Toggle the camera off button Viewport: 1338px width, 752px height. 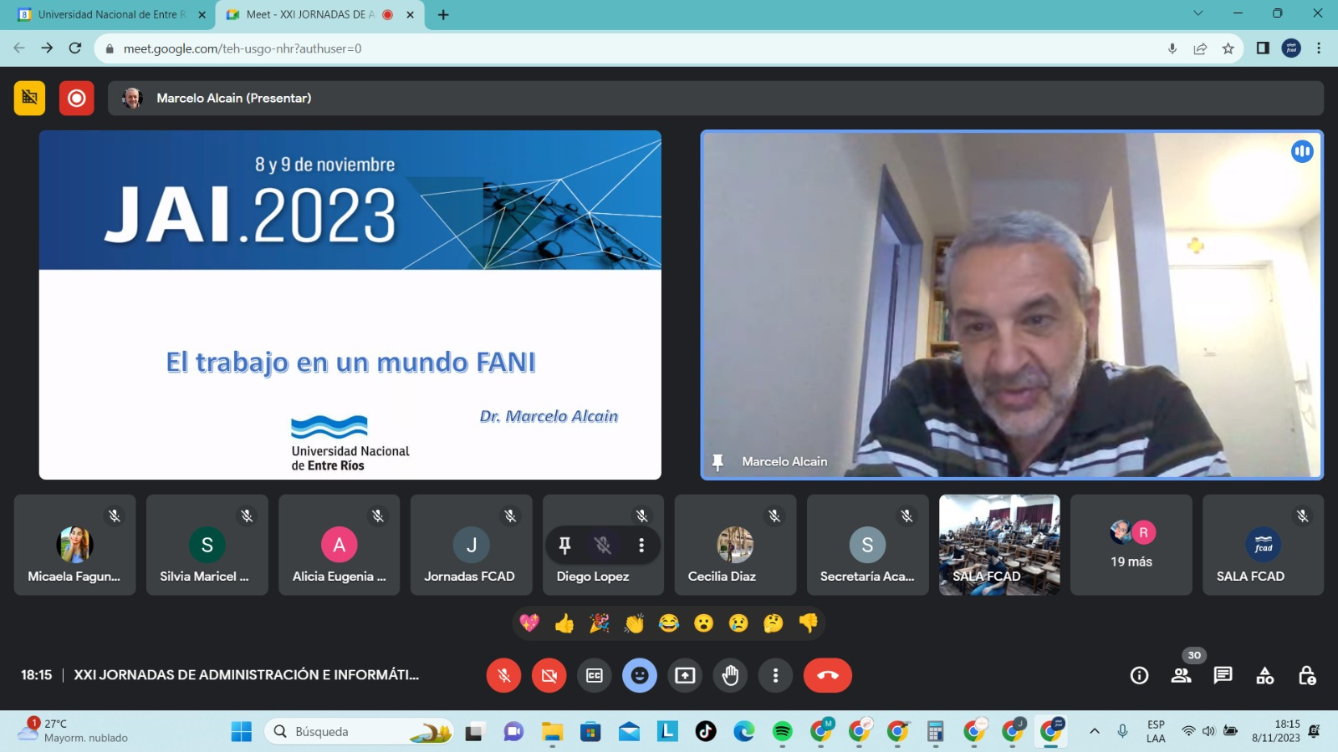click(x=549, y=675)
